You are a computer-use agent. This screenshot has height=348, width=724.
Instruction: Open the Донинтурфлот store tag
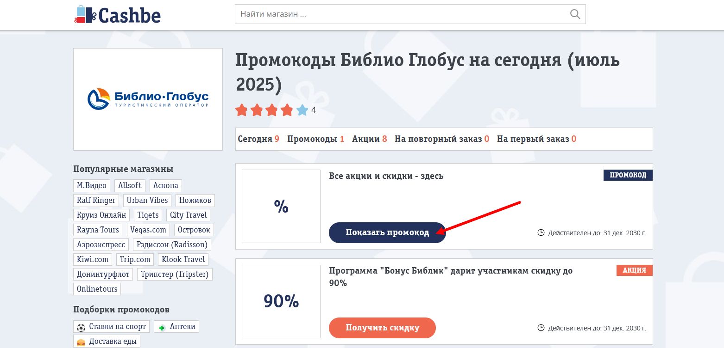tap(103, 274)
